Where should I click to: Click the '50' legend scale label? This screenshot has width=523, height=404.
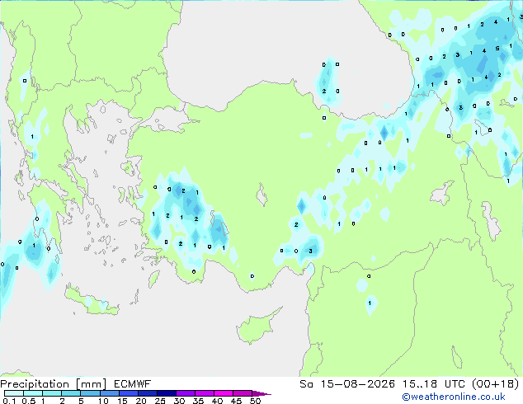tap(256, 401)
